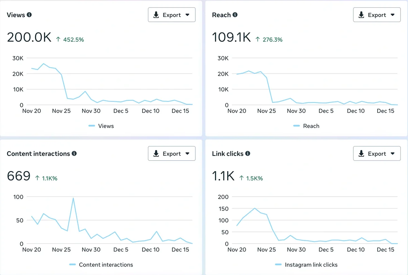This screenshot has width=408, height=275.
Task: Toggle the Views legend swatch
Action: tap(92, 126)
